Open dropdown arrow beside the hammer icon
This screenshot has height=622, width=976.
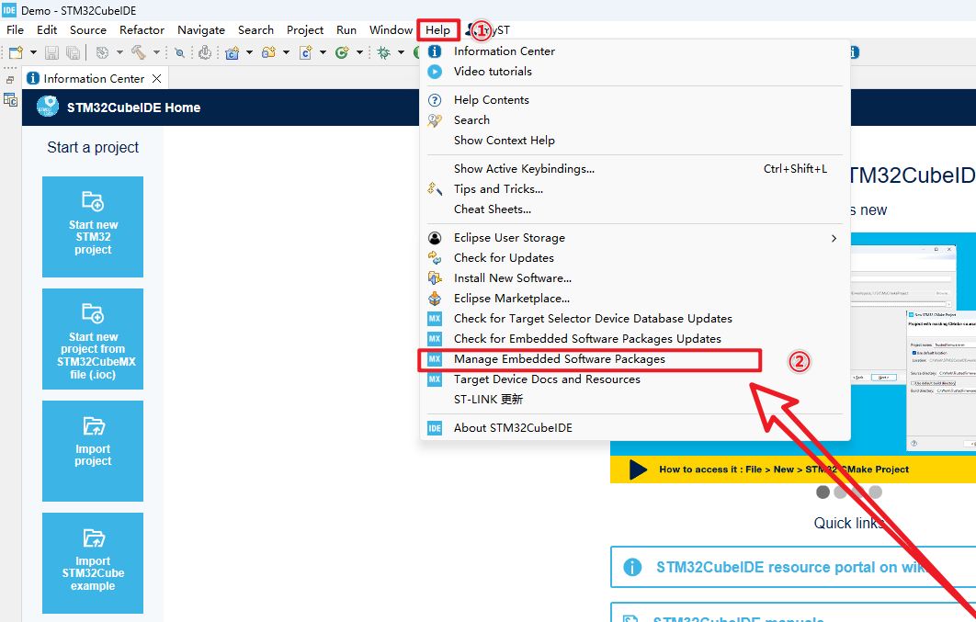click(156, 53)
